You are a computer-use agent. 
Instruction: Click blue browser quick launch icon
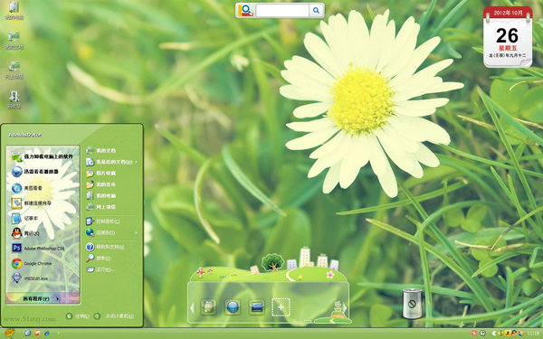(46, 333)
